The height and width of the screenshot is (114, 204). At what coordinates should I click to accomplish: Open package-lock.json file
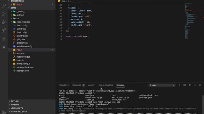click(x=32, y=67)
